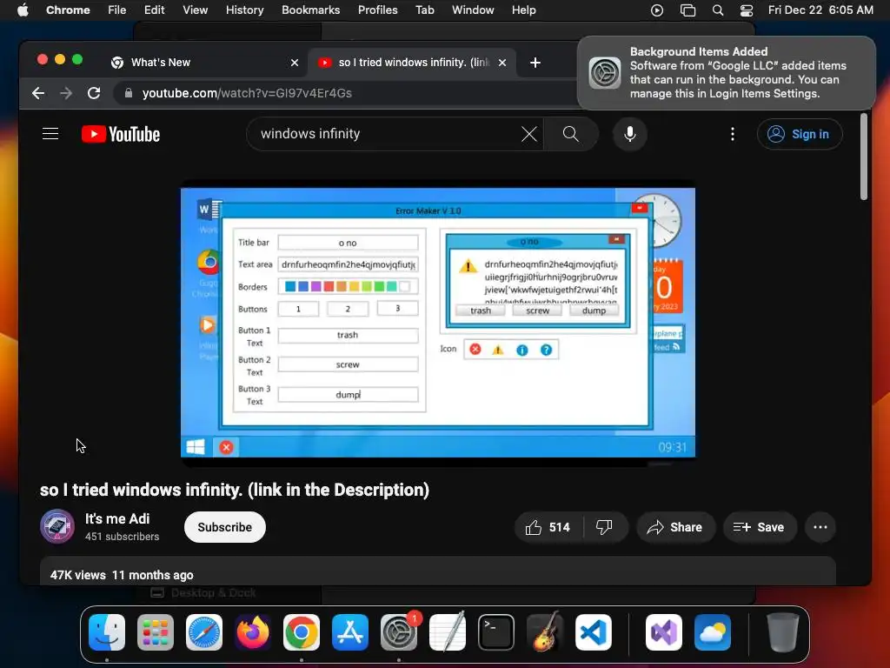
Task: Open the Trash in the Dock
Action: point(783,632)
